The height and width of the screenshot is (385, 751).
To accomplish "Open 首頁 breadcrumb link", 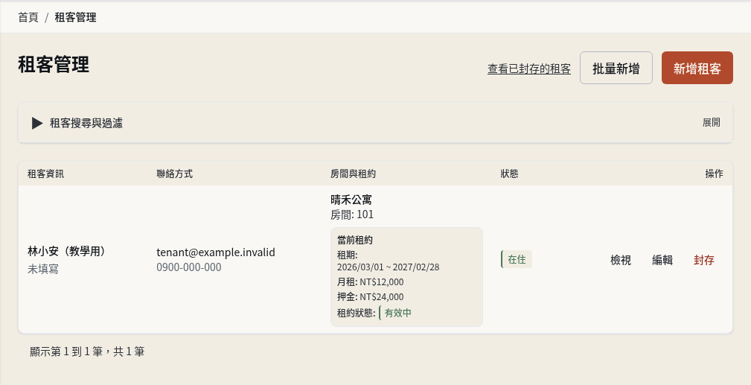I will [28, 17].
